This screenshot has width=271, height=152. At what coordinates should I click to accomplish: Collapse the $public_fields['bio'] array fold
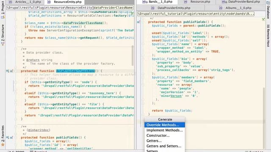[143, 59]
